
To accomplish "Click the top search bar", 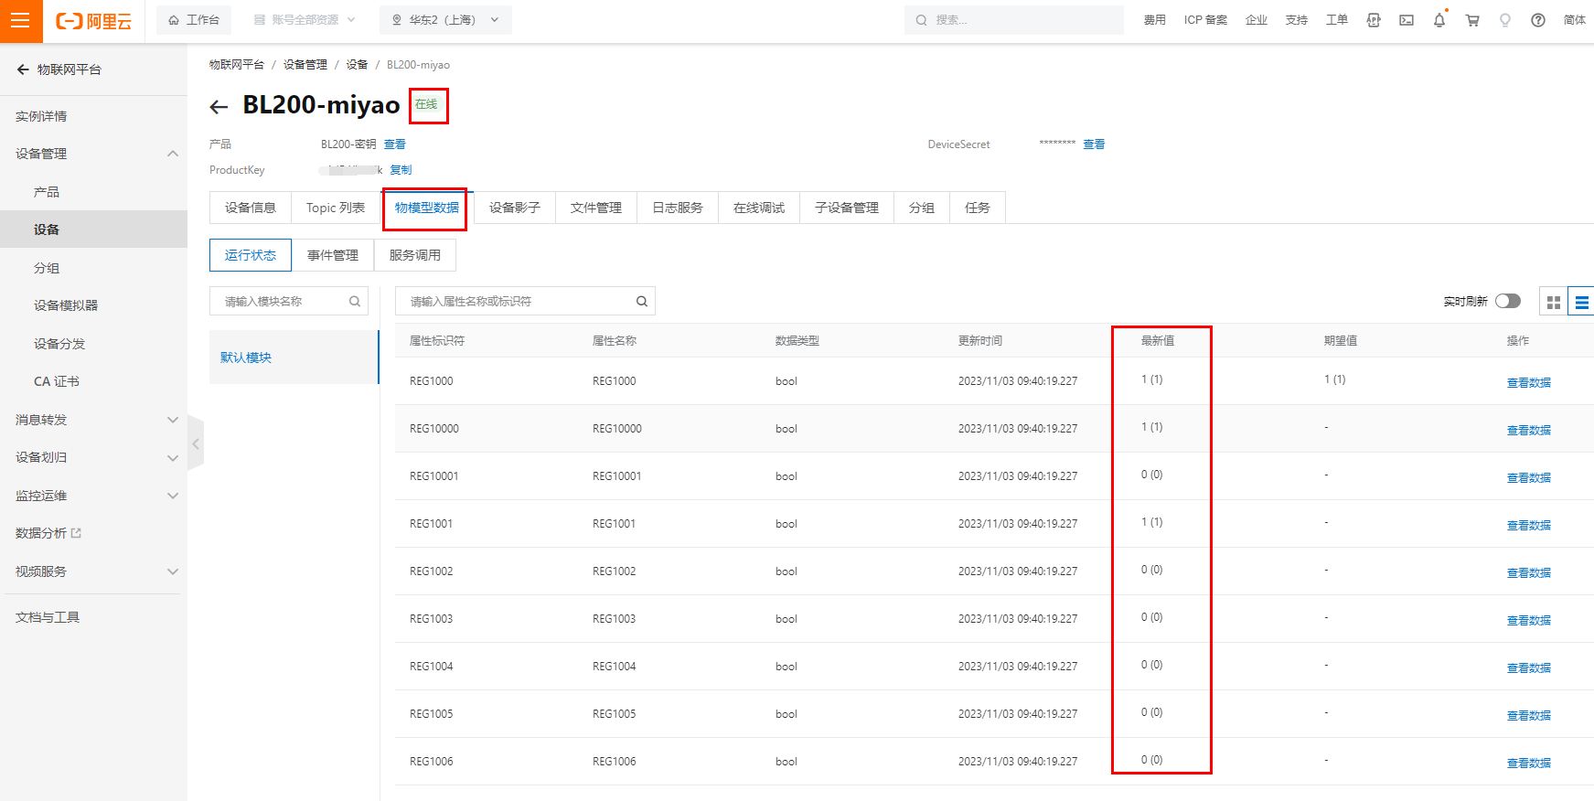I will click(x=1014, y=20).
